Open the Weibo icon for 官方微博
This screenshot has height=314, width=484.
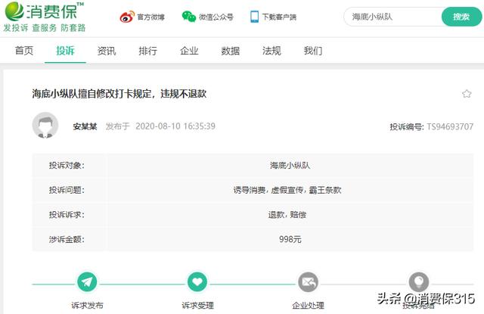coord(127,17)
